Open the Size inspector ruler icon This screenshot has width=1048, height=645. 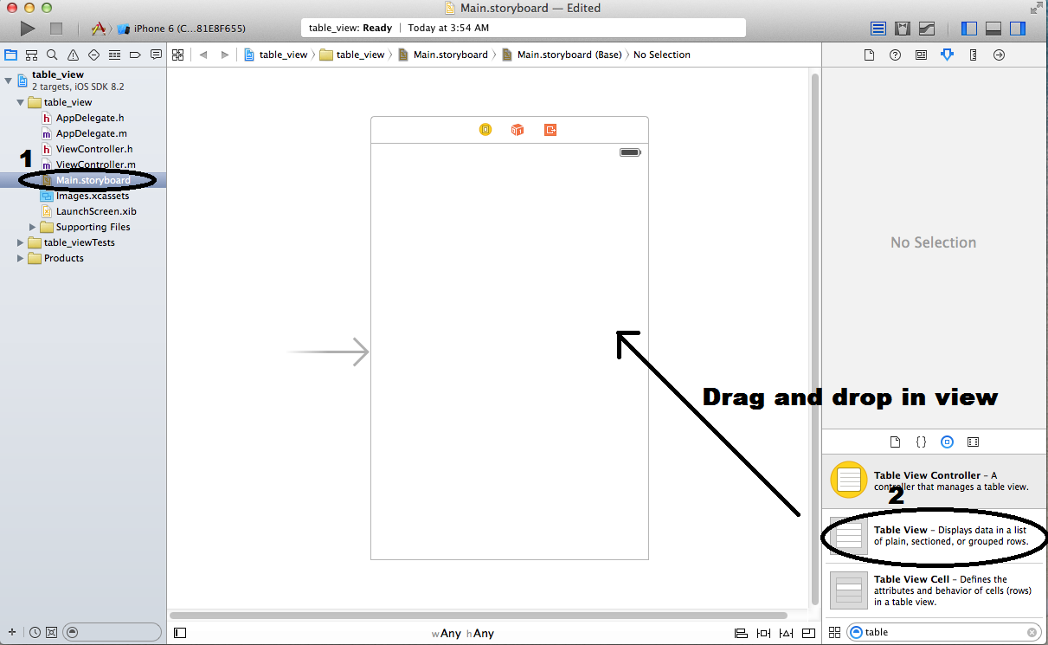coord(973,54)
